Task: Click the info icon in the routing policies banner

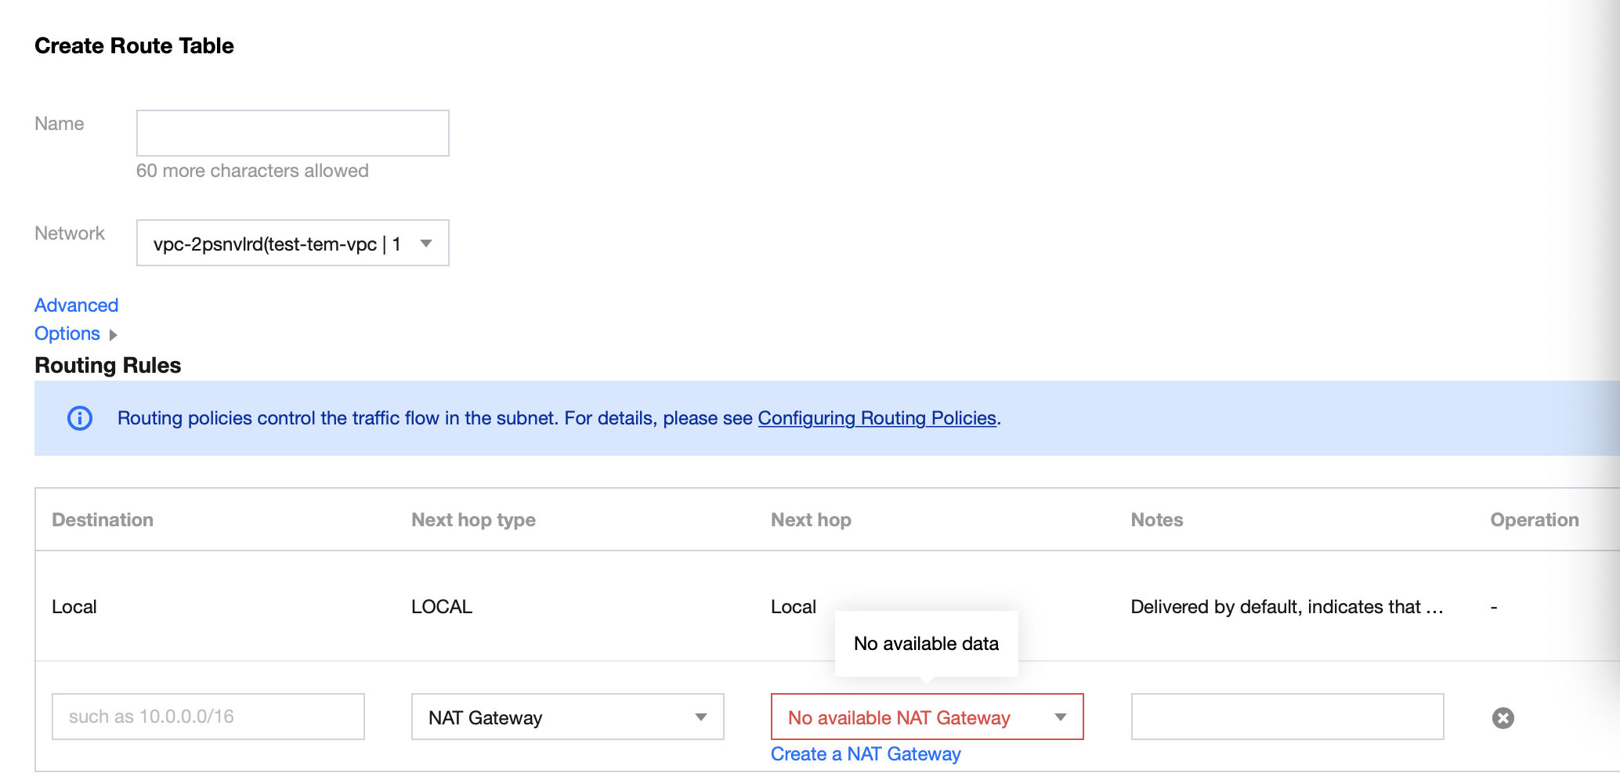Action: [79, 417]
